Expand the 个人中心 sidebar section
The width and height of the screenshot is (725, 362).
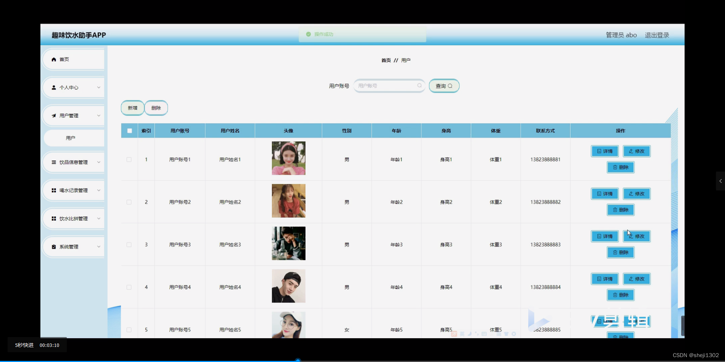(99, 87)
